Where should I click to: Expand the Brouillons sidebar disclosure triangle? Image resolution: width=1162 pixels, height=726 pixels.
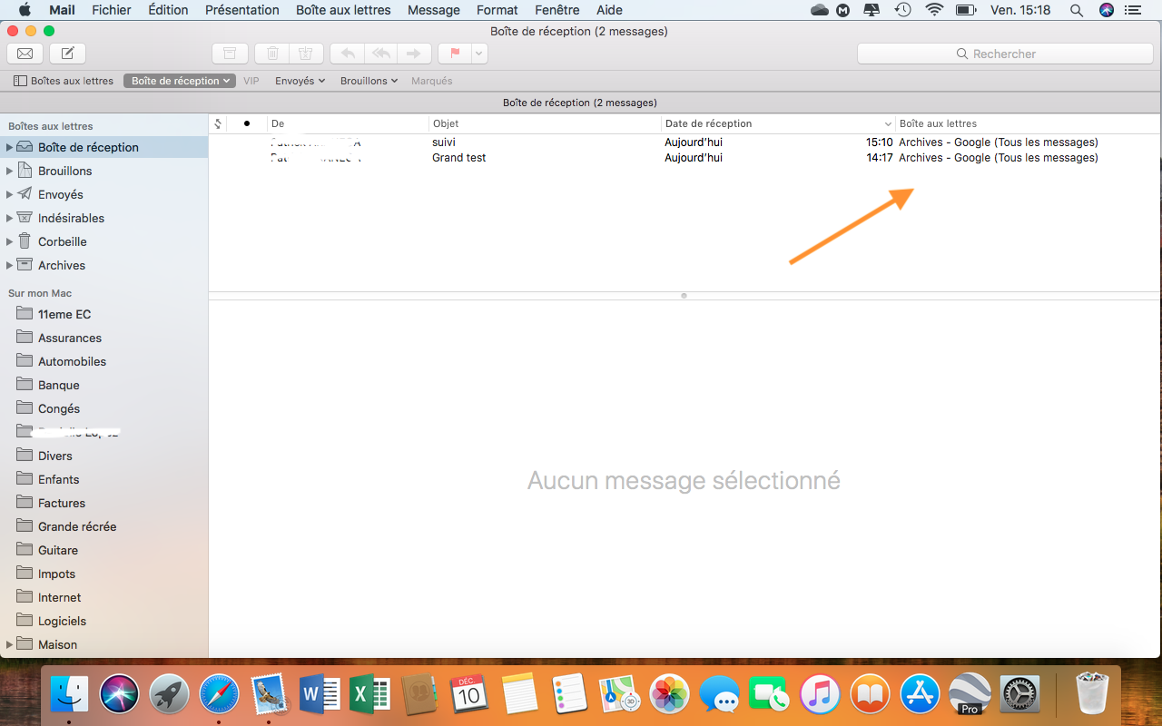coord(9,171)
